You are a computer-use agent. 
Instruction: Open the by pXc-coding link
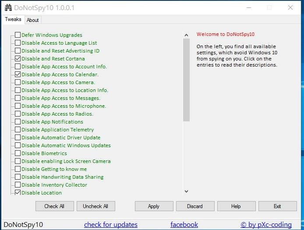[266, 225]
